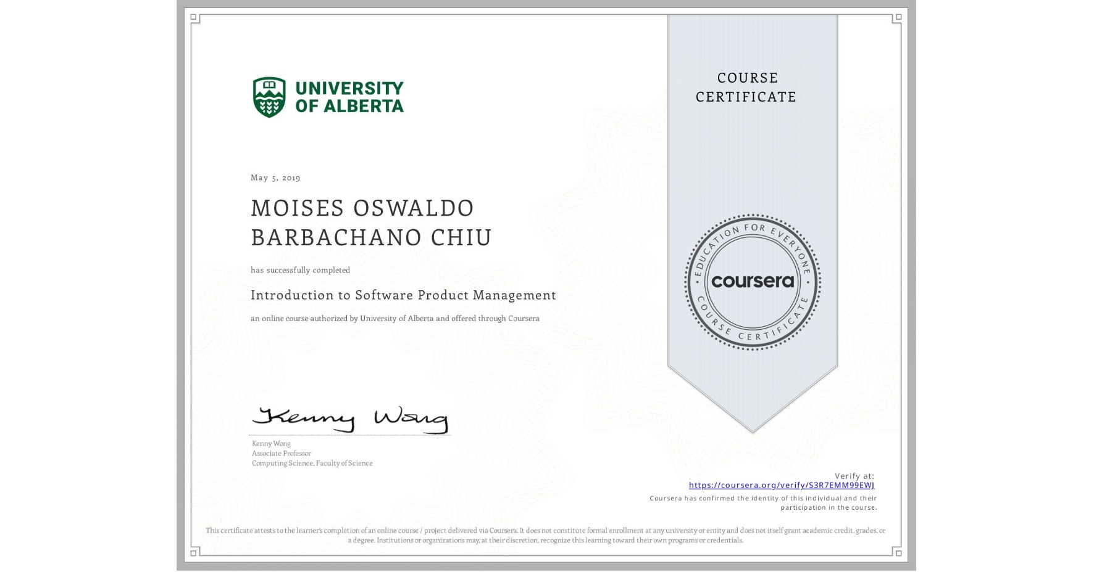Click the 'COURSE CERTIFICATE' ribbon heading
Viewport: 1094px width, 572px height.
[x=746, y=87]
